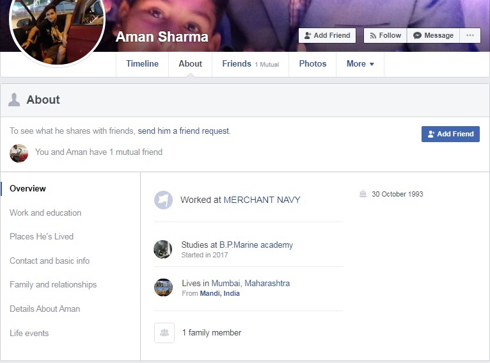Click the Mumbai city thumbnail image
Image resolution: width=490 pixels, height=363 pixels.
[x=163, y=287]
